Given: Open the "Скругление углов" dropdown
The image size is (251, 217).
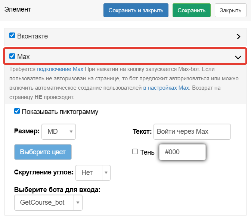Looking at the screenshot, I should coord(93,173).
